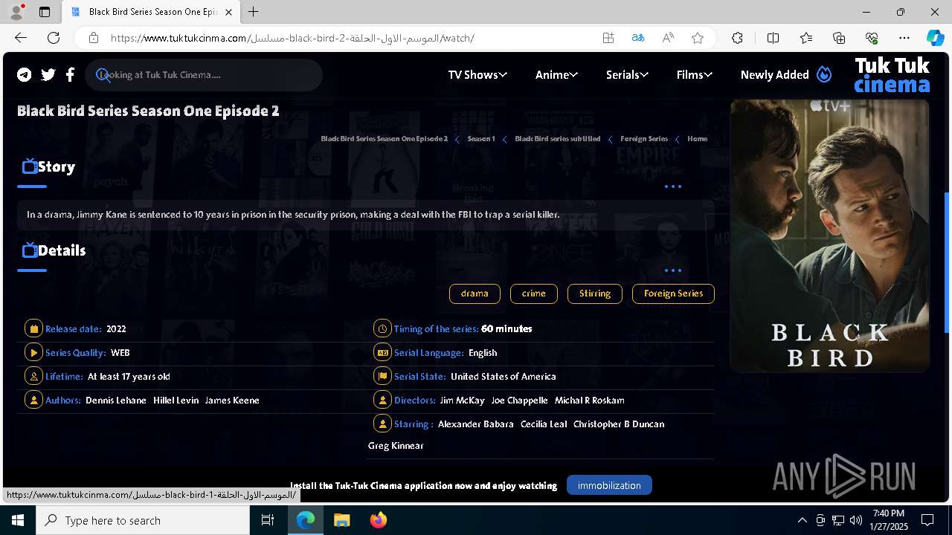Open a new browser tab
Viewport: 952px width, 535px height.
(x=254, y=12)
